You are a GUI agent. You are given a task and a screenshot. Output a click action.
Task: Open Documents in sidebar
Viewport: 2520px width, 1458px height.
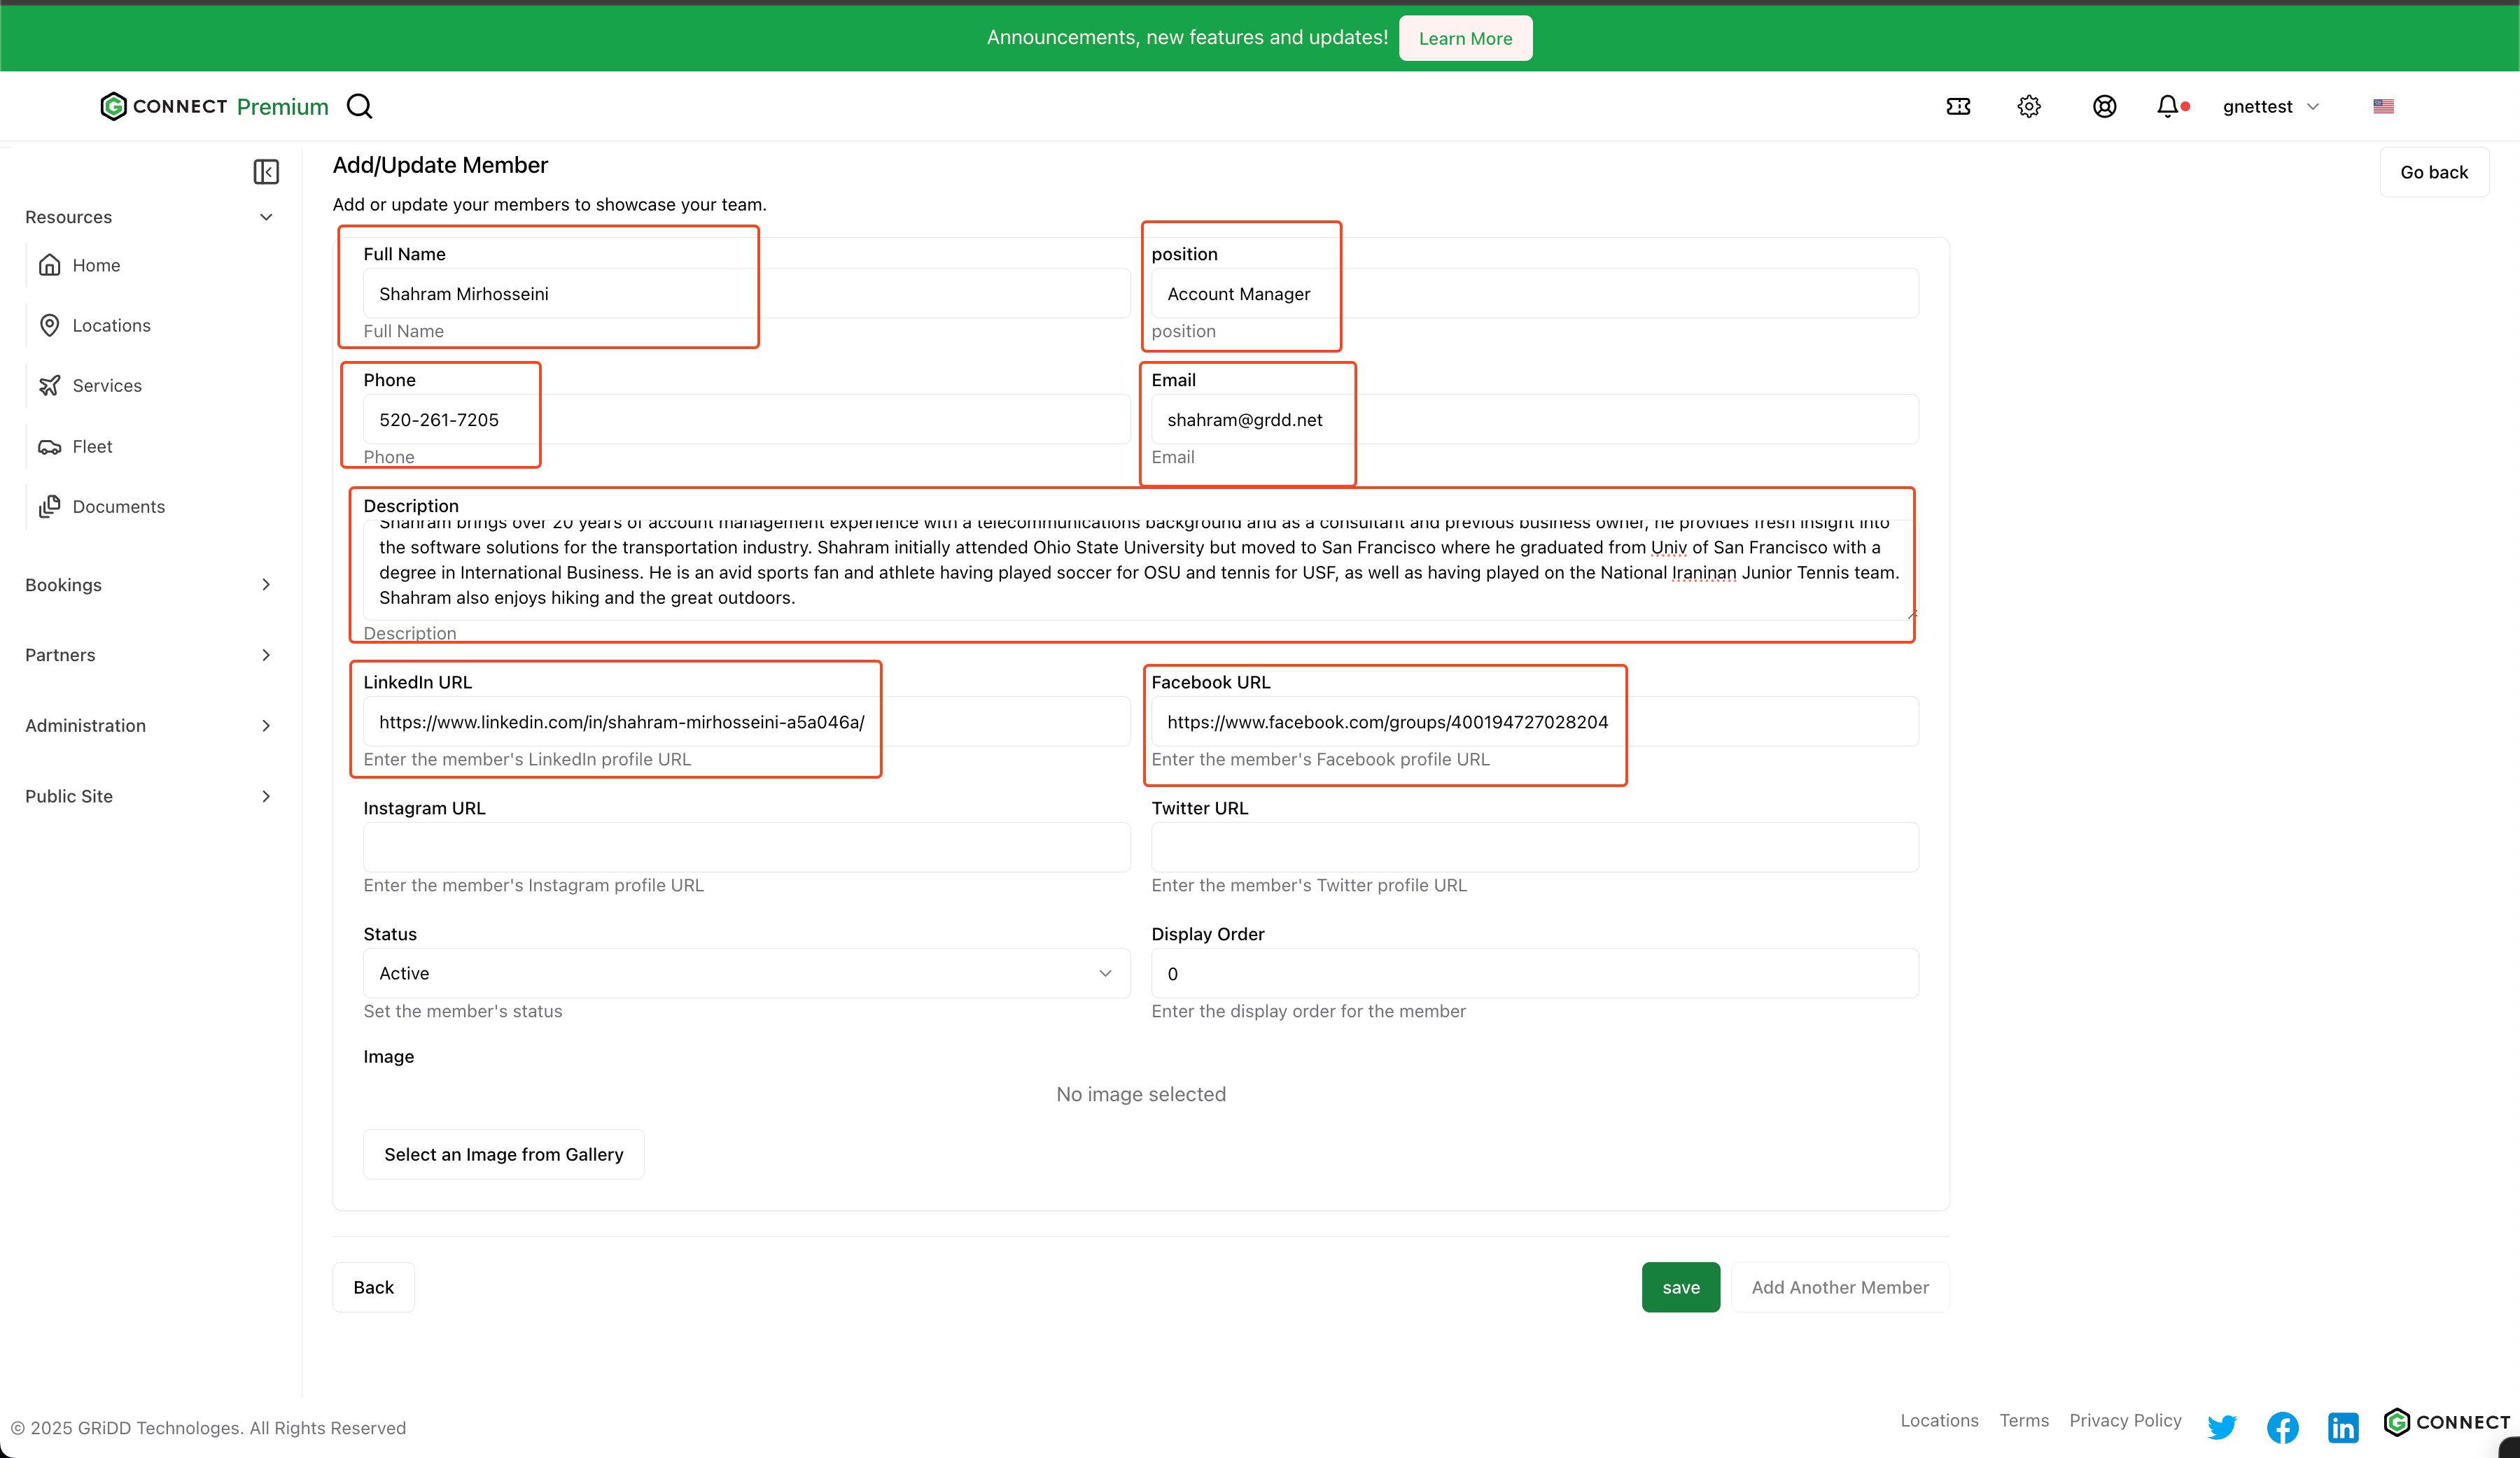(118, 507)
